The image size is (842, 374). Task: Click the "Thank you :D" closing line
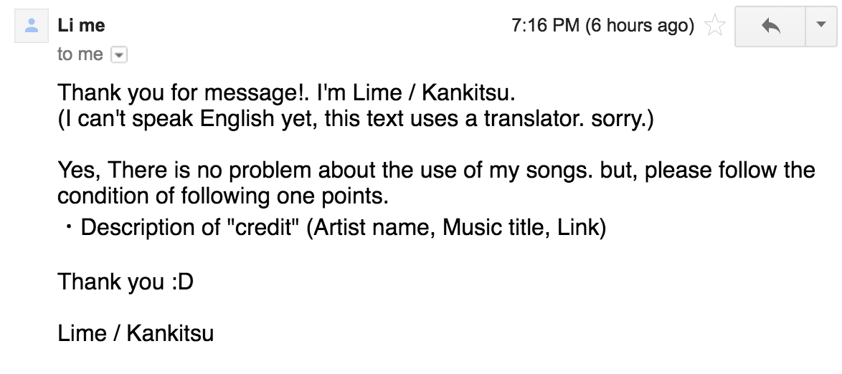coord(126,282)
